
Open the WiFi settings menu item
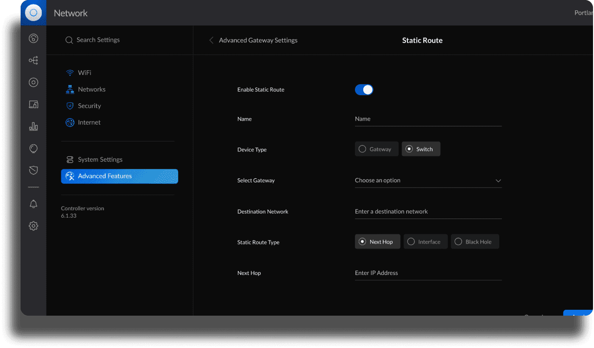coord(84,73)
